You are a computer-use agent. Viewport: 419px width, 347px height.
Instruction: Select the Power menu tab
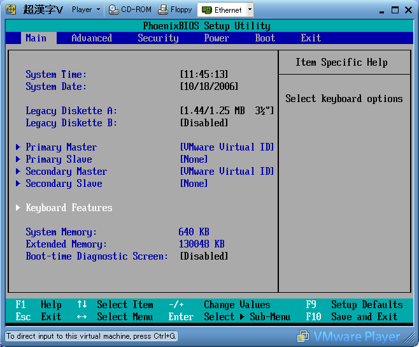217,38
